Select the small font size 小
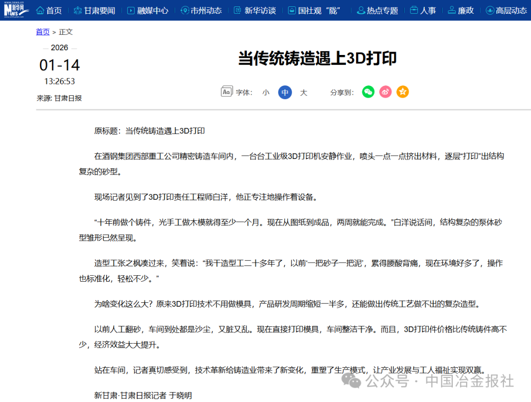This screenshot has width=531, height=402. (x=266, y=92)
